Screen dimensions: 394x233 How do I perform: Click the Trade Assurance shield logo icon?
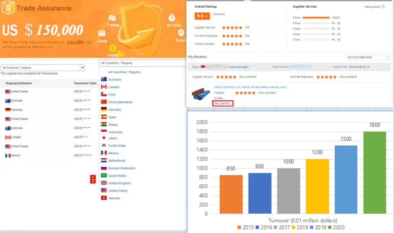pyautogui.click(x=8, y=7)
